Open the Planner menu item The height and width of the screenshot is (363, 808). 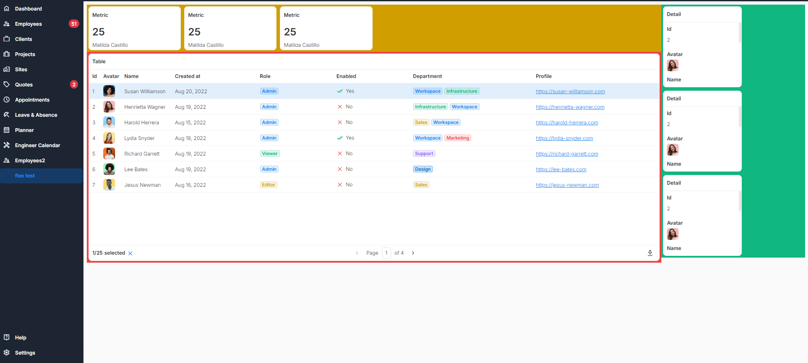click(24, 130)
